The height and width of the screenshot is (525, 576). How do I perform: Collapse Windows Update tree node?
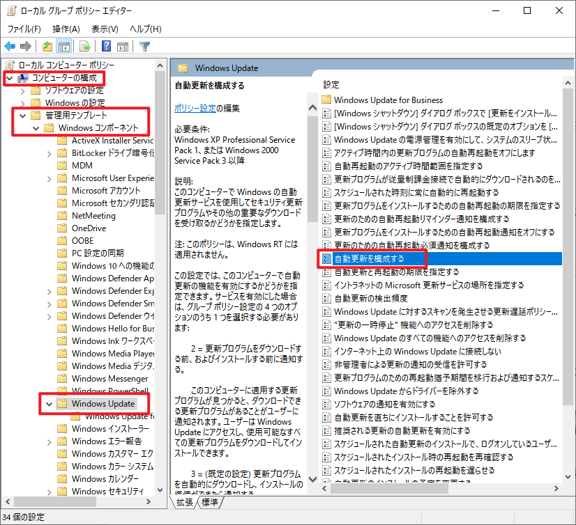(x=50, y=404)
